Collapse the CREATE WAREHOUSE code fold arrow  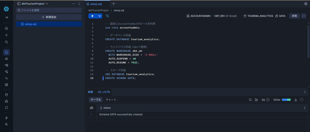pyautogui.click(x=97, y=51)
